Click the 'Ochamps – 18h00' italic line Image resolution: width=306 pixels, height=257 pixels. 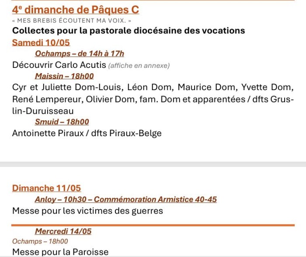coord(40,241)
